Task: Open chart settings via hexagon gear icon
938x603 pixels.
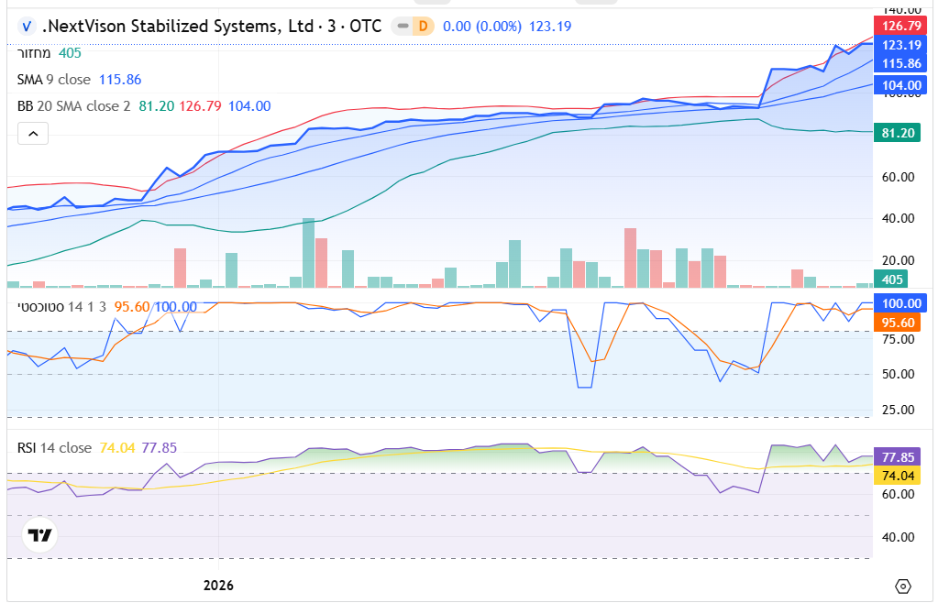Action: (x=902, y=586)
